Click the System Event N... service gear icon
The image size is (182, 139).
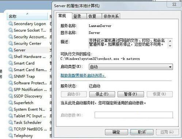coord(11,109)
